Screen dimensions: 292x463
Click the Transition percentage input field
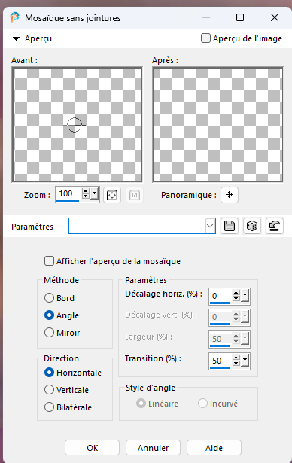pyautogui.click(x=221, y=361)
